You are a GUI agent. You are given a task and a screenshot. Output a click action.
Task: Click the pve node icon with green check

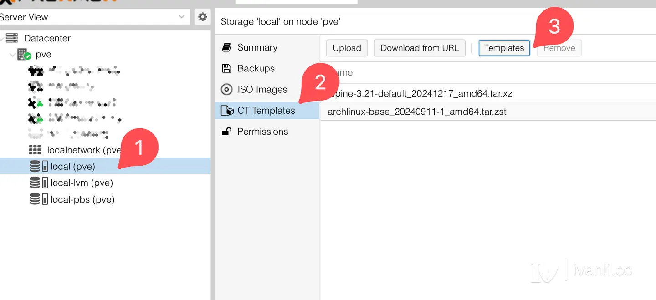tap(24, 55)
